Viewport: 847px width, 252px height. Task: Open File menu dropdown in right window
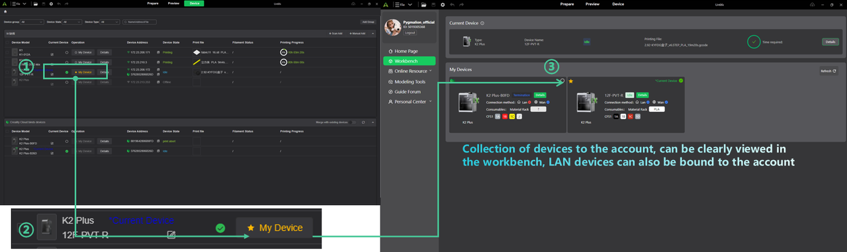pos(404,5)
